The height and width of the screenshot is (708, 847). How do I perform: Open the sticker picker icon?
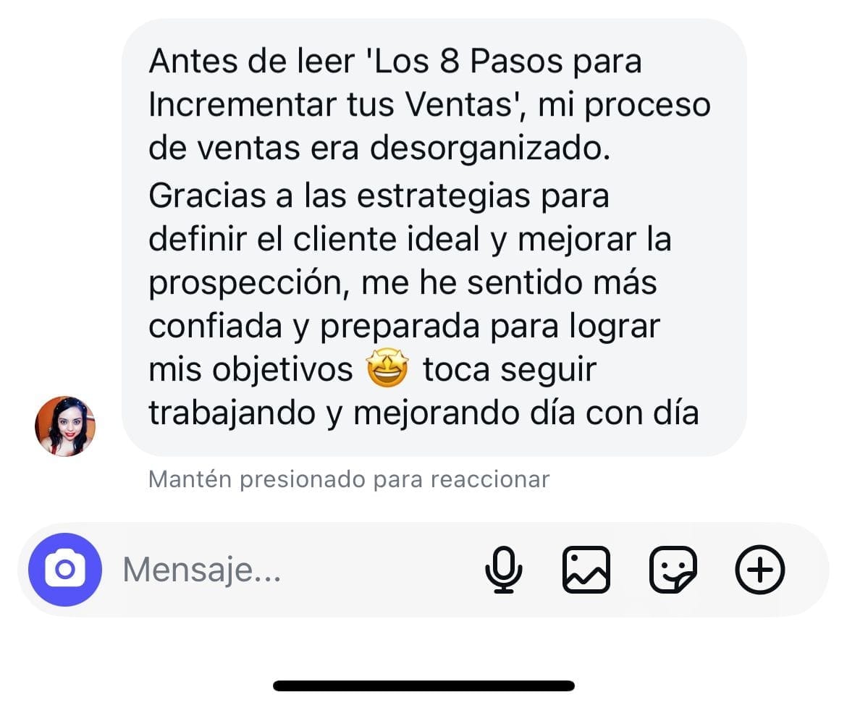coord(673,570)
